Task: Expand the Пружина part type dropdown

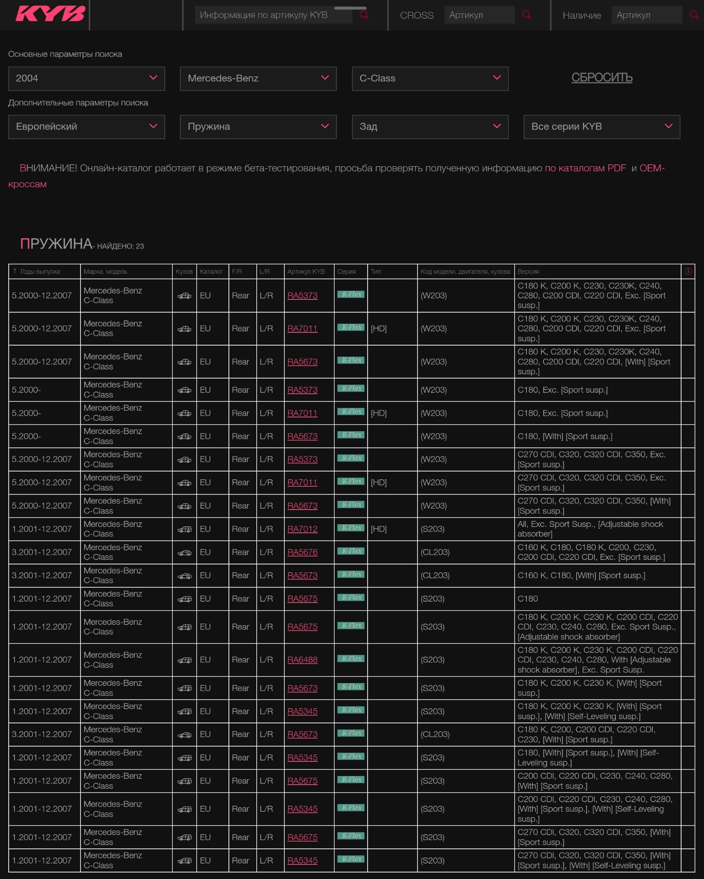Action: 258,127
